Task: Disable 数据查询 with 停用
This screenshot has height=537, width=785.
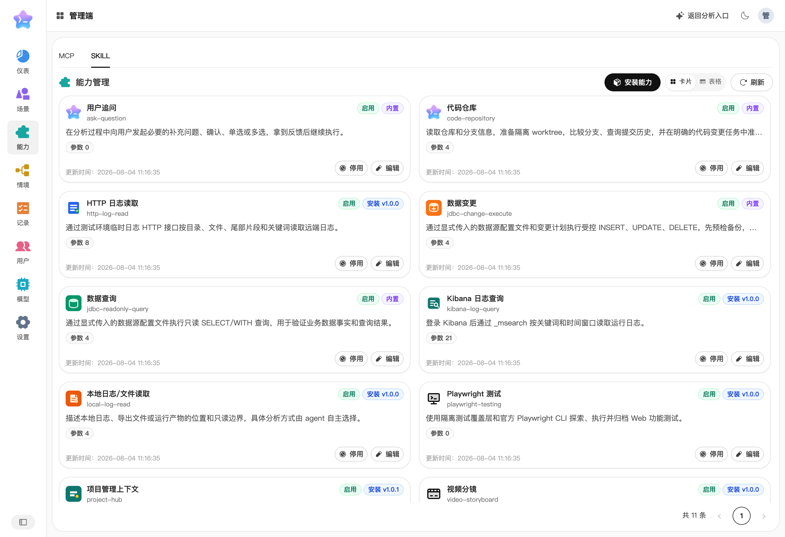Action: click(x=351, y=359)
